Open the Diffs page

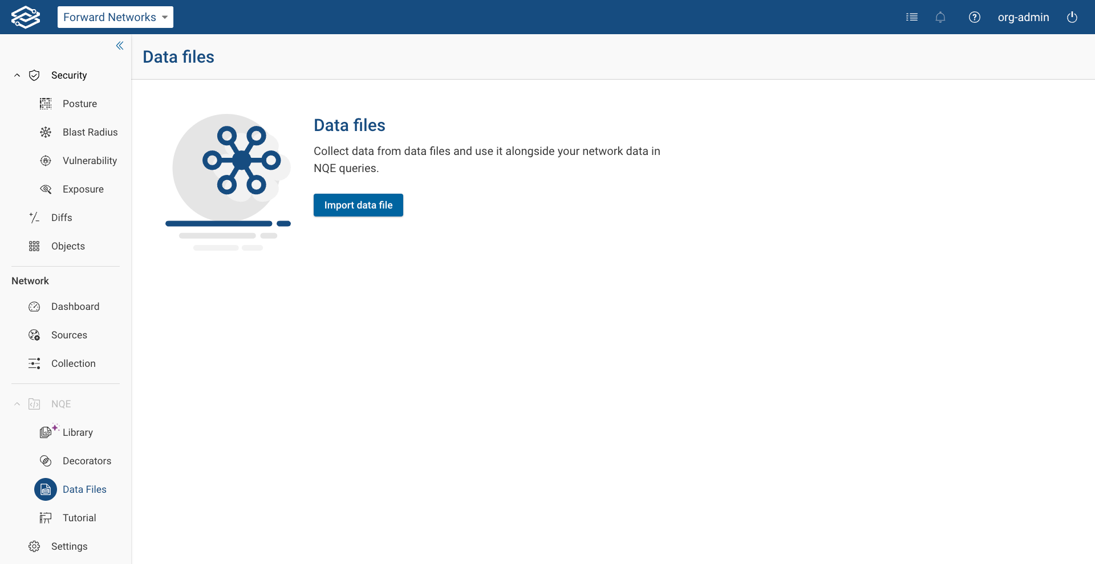point(61,217)
